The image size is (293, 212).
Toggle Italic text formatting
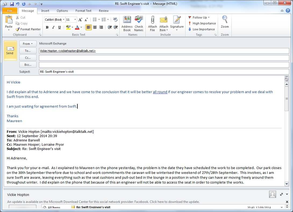coord(53,27)
